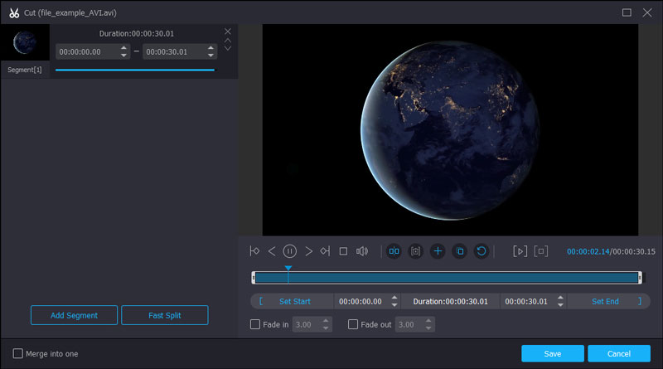Reset the cut with undo arrow icon

click(481, 250)
